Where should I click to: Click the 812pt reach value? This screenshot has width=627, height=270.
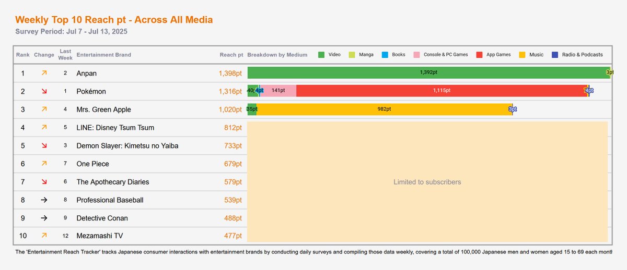233,128
